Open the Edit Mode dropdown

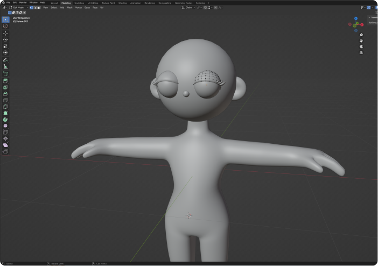(18, 8)
